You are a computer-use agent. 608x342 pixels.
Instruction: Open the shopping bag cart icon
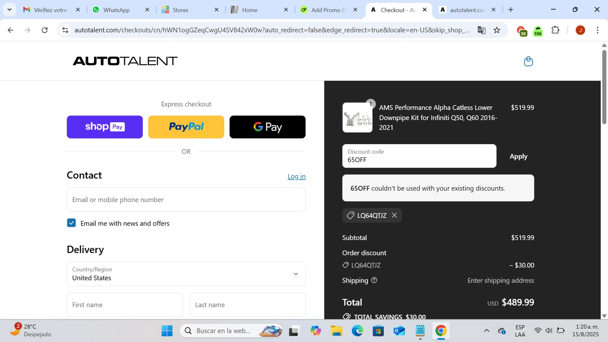tap(528, 61)
